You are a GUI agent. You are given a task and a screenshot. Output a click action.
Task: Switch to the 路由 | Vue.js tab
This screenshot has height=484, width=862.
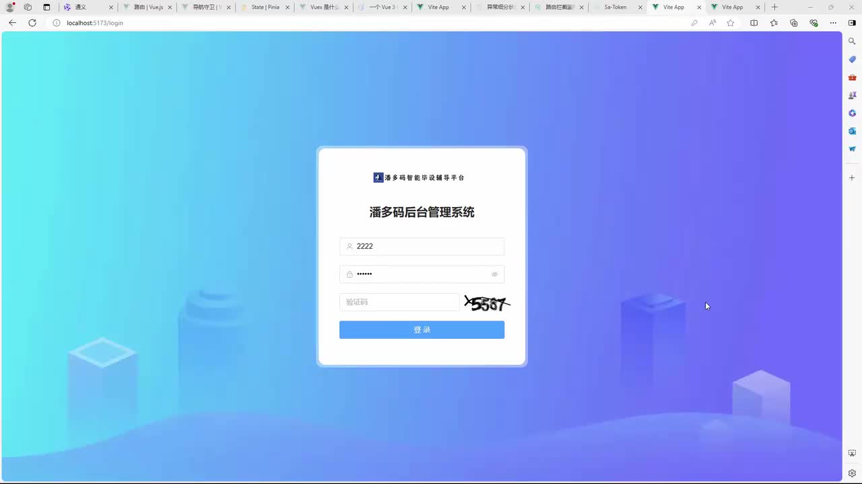[146, 7]
